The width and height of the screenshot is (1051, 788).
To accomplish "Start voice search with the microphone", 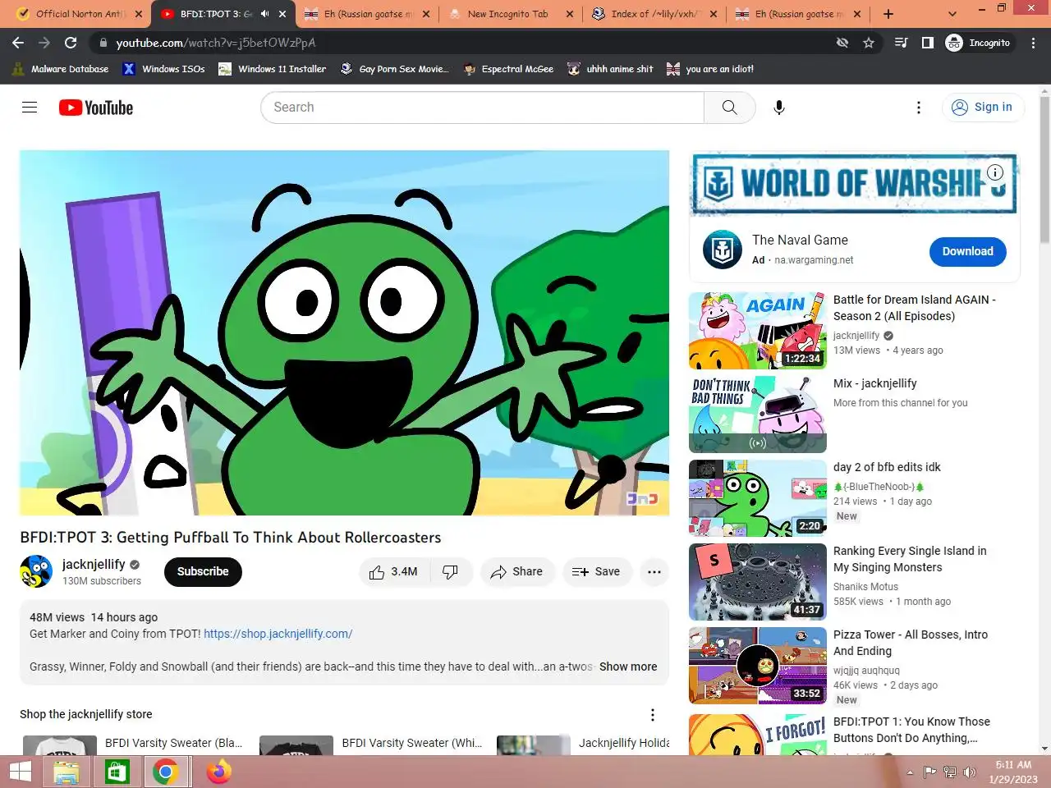I will pos(779,108).
